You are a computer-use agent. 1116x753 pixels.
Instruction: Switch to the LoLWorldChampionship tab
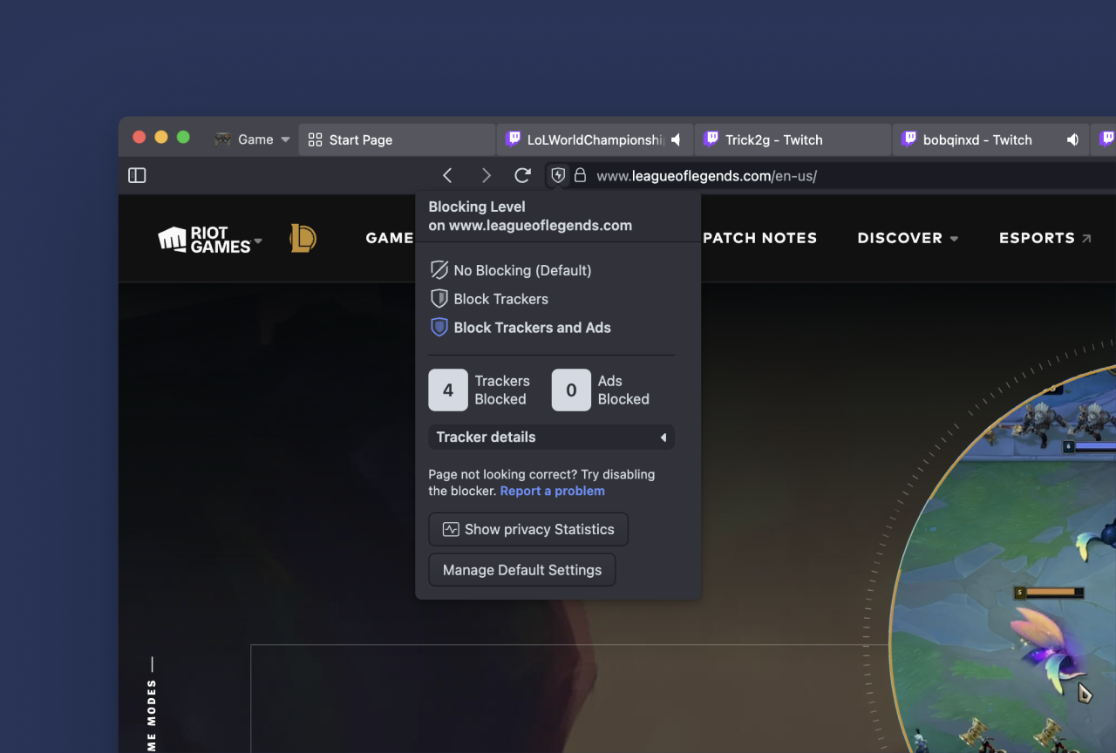point(595,139)
